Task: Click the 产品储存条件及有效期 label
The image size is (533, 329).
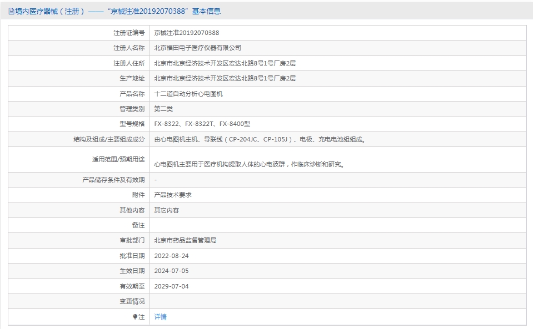Action: pyautogui.click(x=113, y=180)
